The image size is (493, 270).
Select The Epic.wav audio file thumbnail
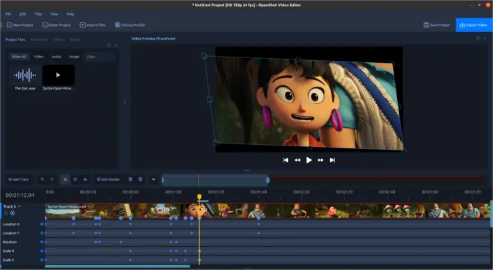coord(25,75)
